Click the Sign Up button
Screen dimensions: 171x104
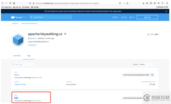(x=147, y=17)
